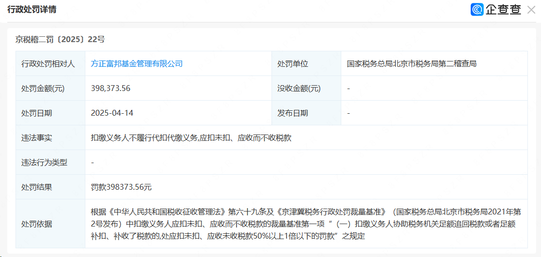Select the document number 京税稽二罚〔2025〕22号
The width and height of the screenshot is (541, 257).
[60, 40]
